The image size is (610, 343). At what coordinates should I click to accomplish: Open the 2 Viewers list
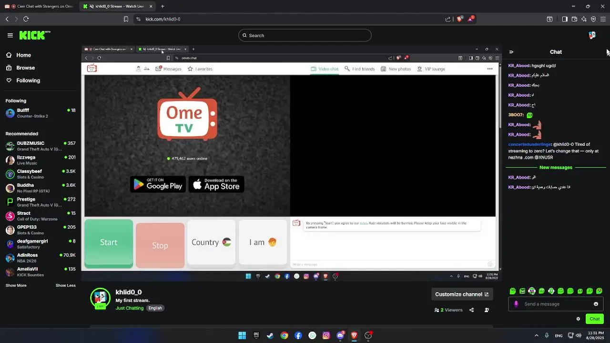tap(448, 310)
